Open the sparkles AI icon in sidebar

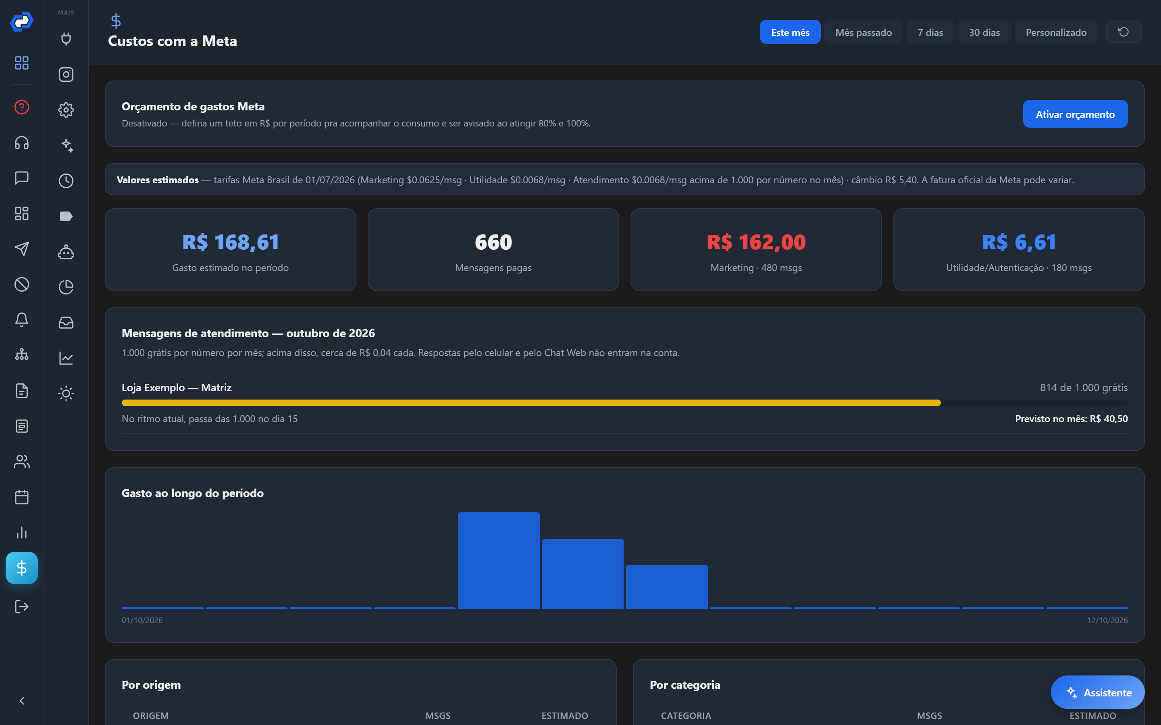click(x=66, y=145)
